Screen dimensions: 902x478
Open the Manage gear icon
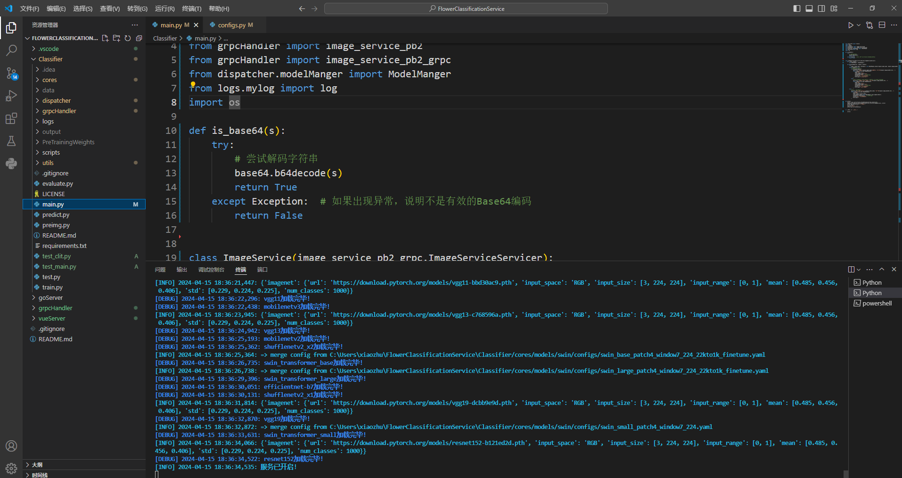(11, 468)
